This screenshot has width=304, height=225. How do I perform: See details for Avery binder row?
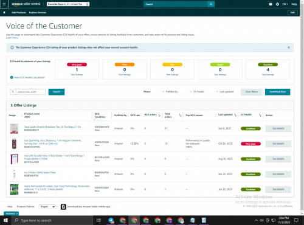[x=278, y=159]
